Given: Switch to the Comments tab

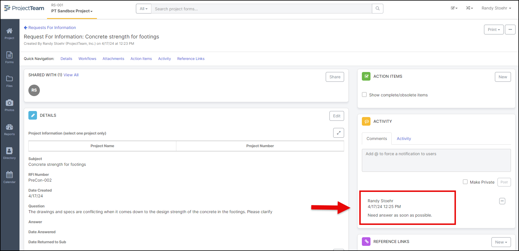Looking at the screenshot, I should tap(377, 139).
